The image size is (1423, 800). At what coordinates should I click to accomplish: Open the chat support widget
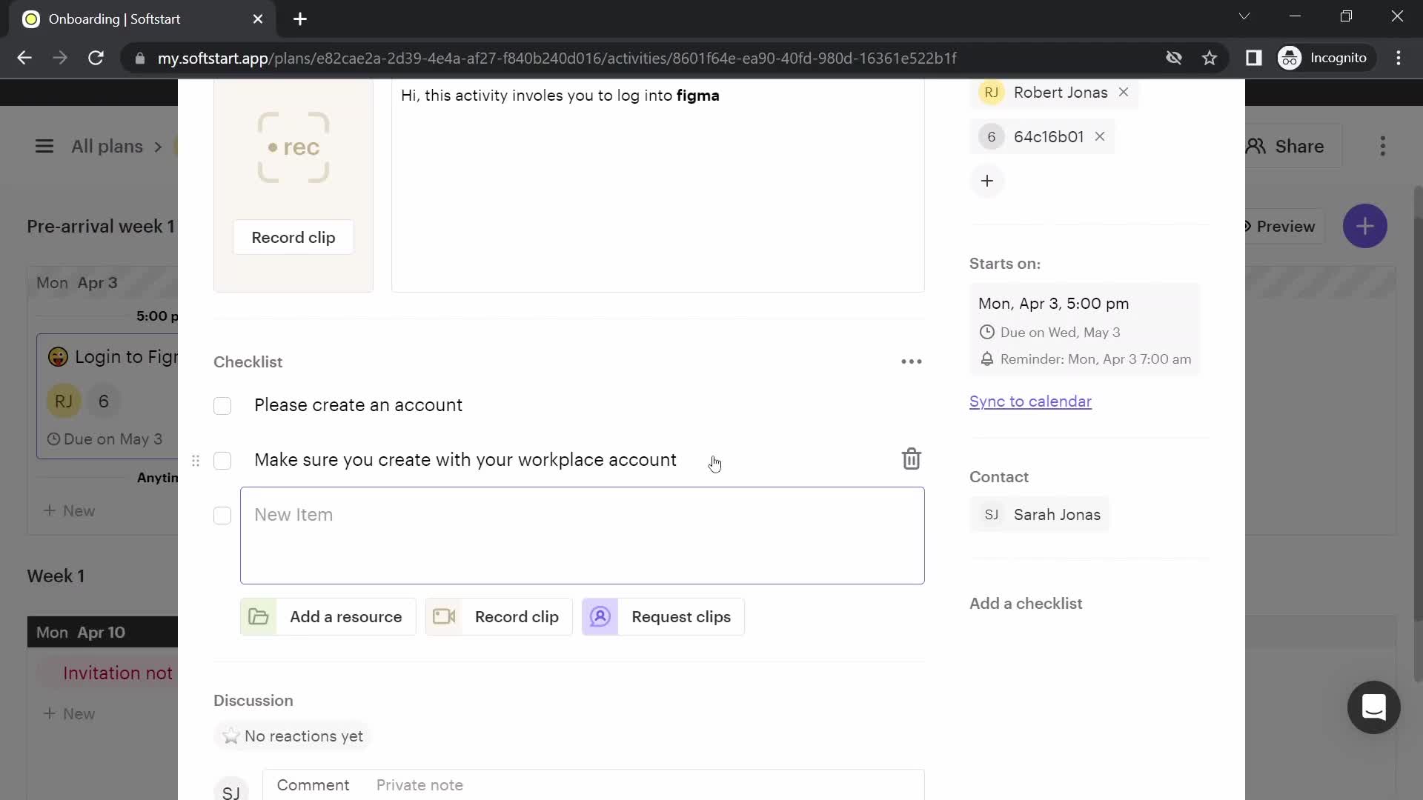tap(1373, 707)
